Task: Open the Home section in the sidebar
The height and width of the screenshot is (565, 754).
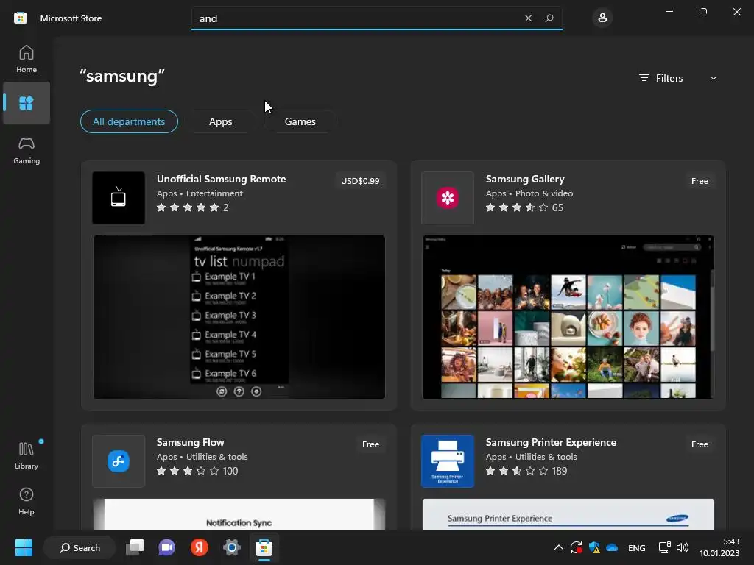Action: point(27,59)
